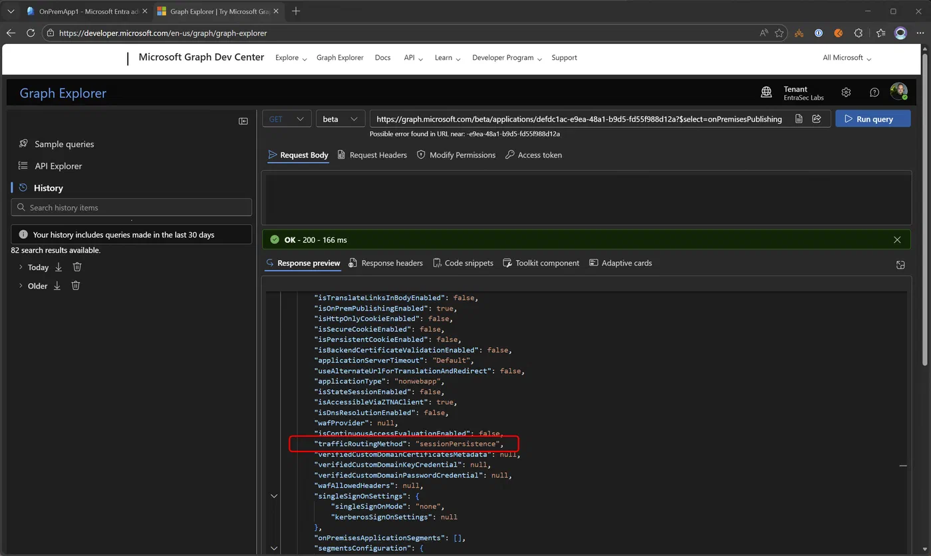Image resolution: width=931 pixels, height=556 pixels.
Task: Open the HTTP method GET dropdown
Action: coord(287,119)
